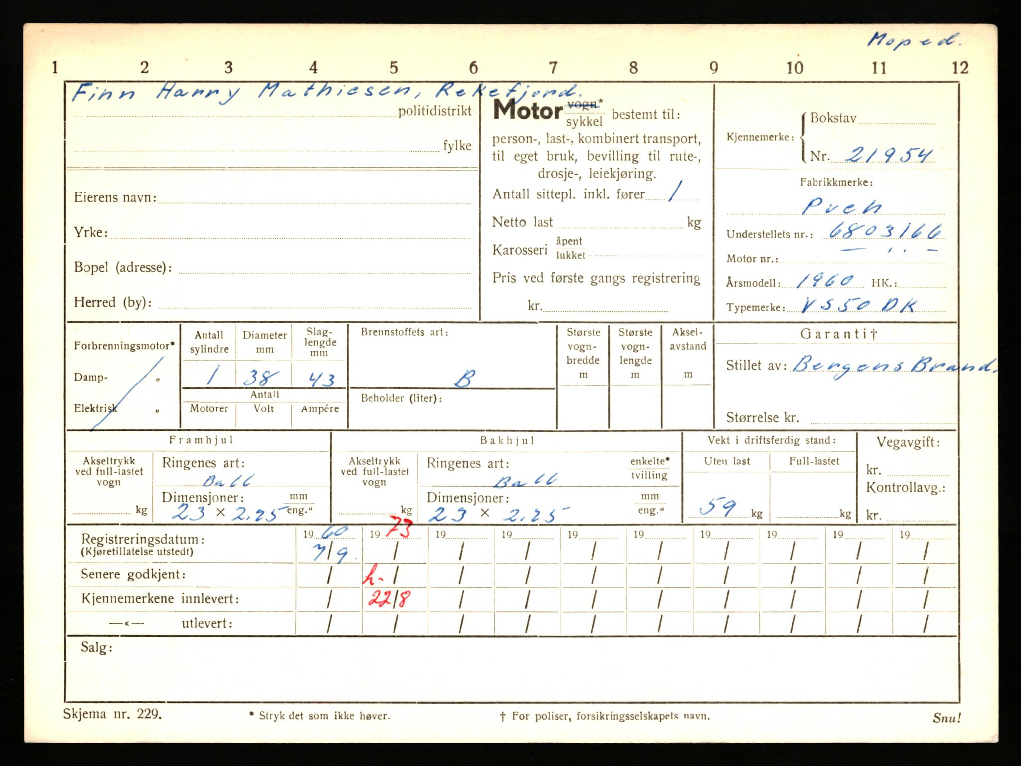Click the fuel type value 'B'
The image size is (1021, 766).
coord(464,379)
